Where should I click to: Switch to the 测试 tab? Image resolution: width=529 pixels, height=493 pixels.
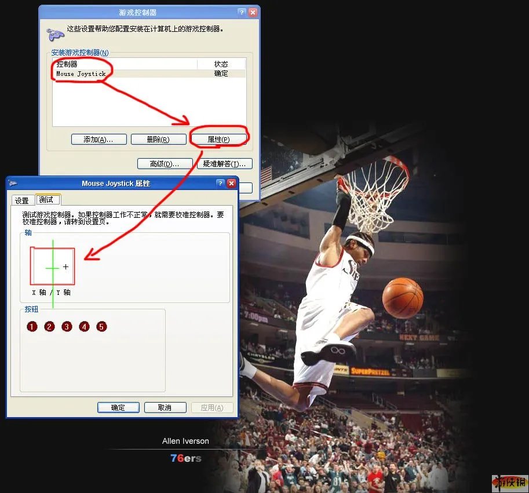click(x=48, y=200)
